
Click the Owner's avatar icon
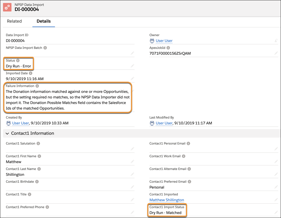[x=152, y=41]
